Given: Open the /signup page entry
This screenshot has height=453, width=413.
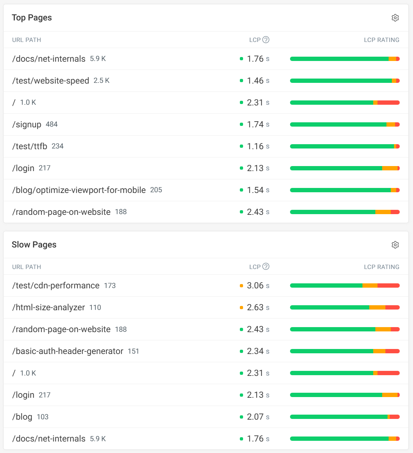Looking at the screenshot, I should [x=27, y=124].
